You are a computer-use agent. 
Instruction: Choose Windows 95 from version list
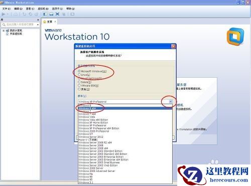pyautogui.click(x=125, y=179)
